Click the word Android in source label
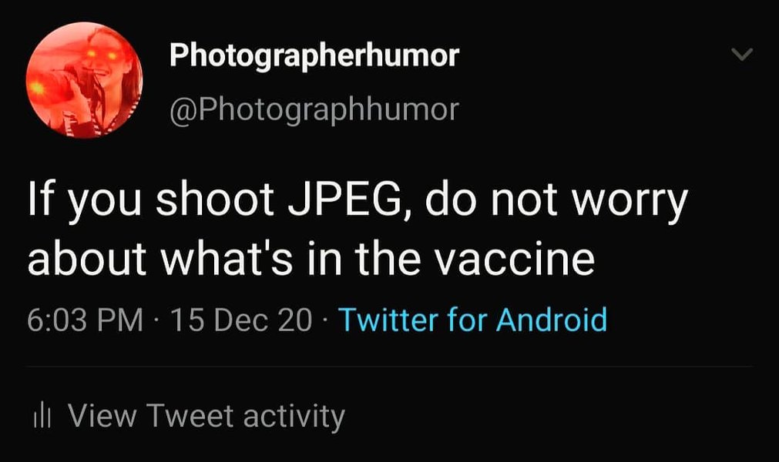 tap(551, 319)
